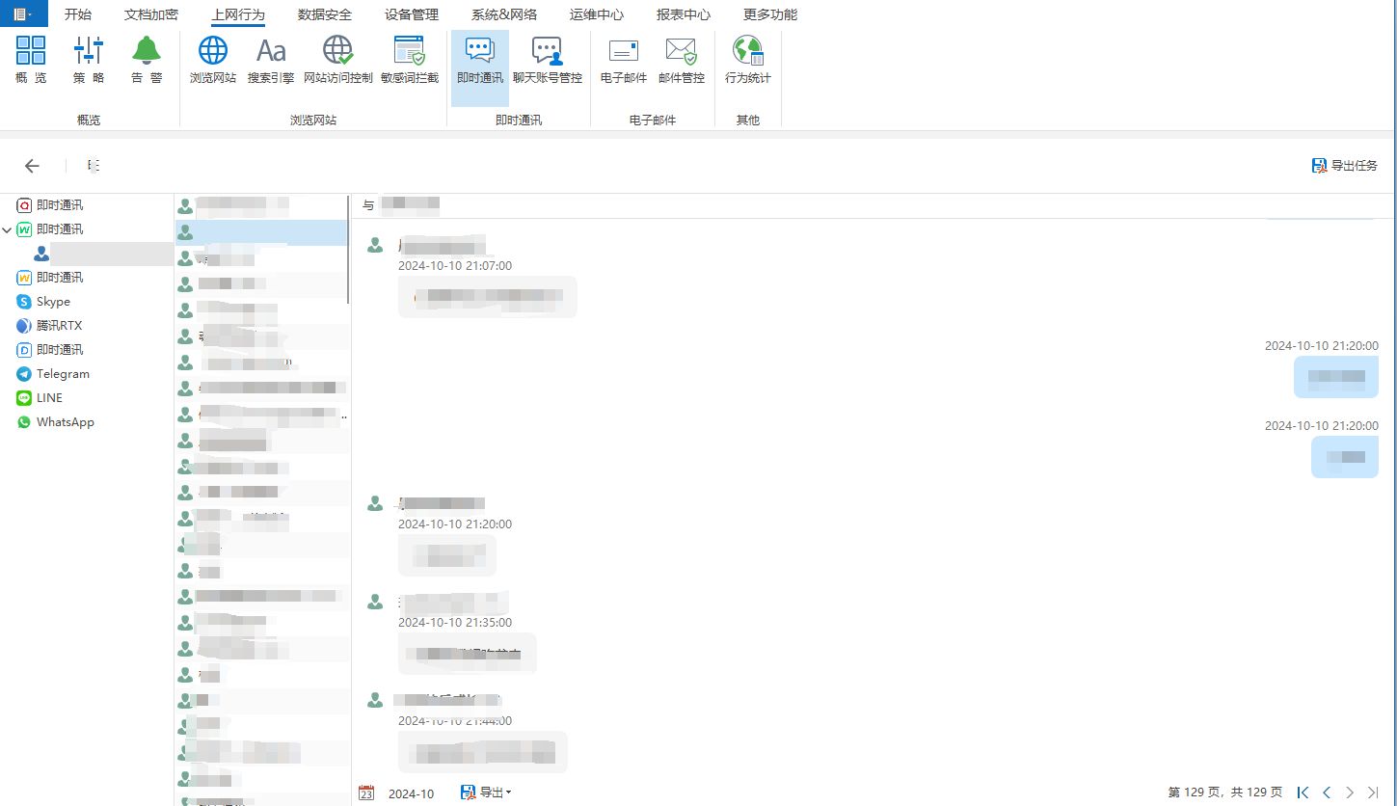The height and width of the screenshot is (806, 1397).
Task: Select the red Q 即时通讯 tree entry
Action: point(51,204)
